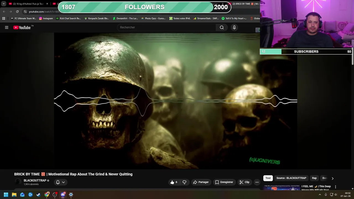This screenshot has height=199, width=354.
Task: Like the video with thumbs up
Action: pyautogui.click(x=174, y=182)
